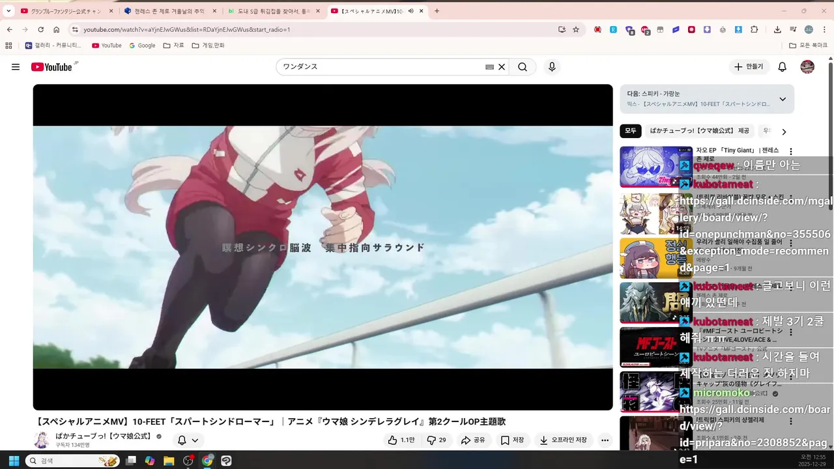The width and height of the screenshot is (834, 469).
Task: Clear the search box with X
Action: (x=502, y=66)
